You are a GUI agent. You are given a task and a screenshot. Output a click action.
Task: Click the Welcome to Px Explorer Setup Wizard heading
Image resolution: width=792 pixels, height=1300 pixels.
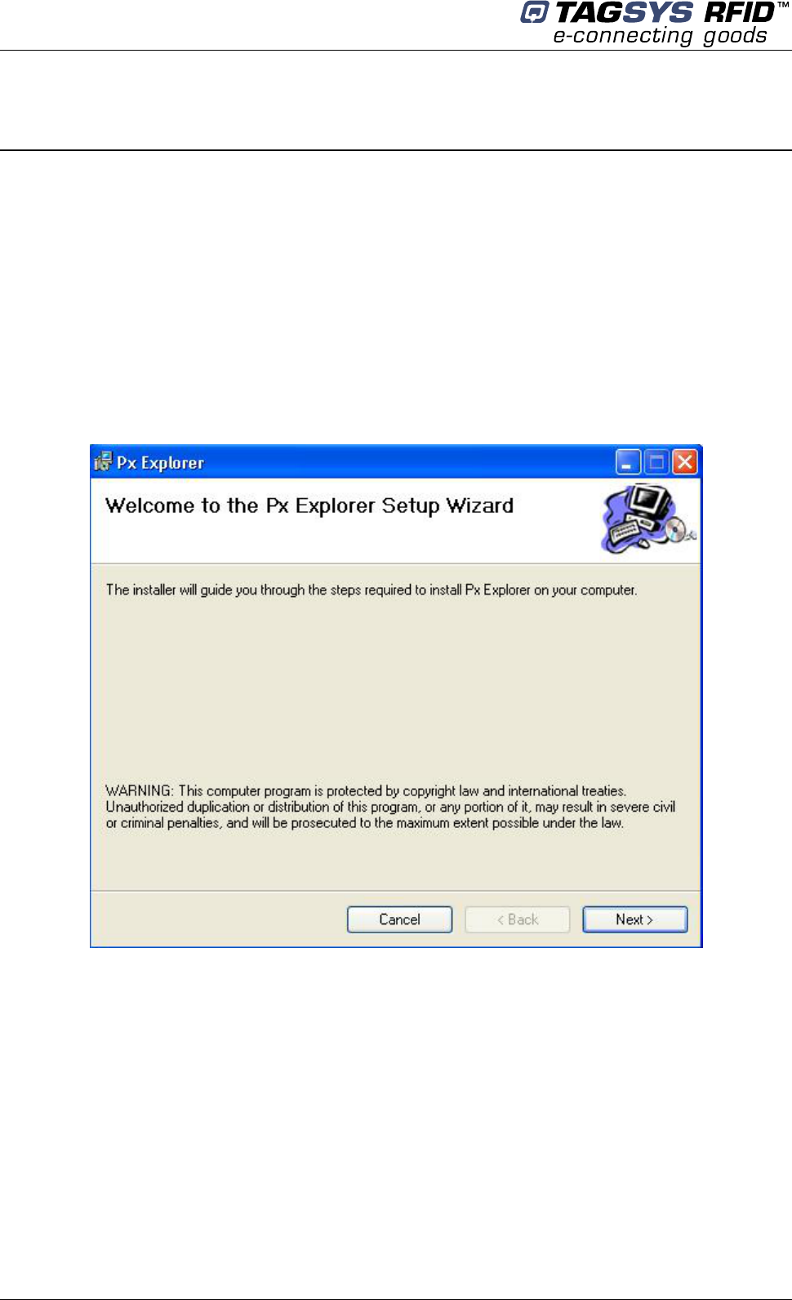309,505
